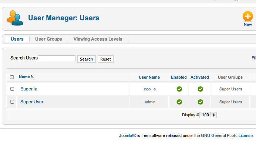The image size is (256, 141).
Task: Click the New user plus icon
Action: (247, 16)
